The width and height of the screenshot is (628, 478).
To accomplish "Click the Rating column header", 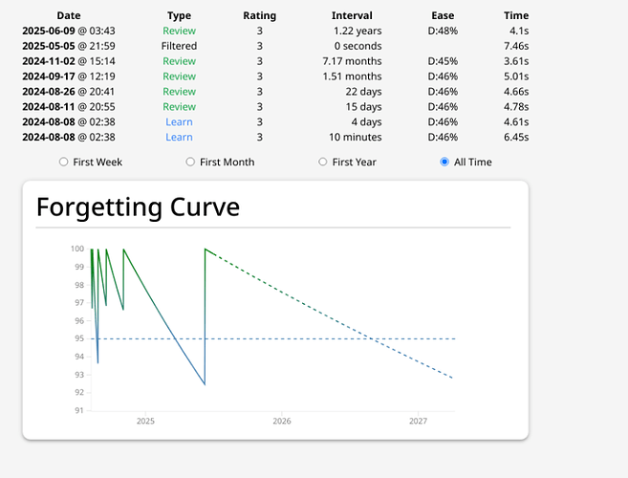I will point(260,15).
